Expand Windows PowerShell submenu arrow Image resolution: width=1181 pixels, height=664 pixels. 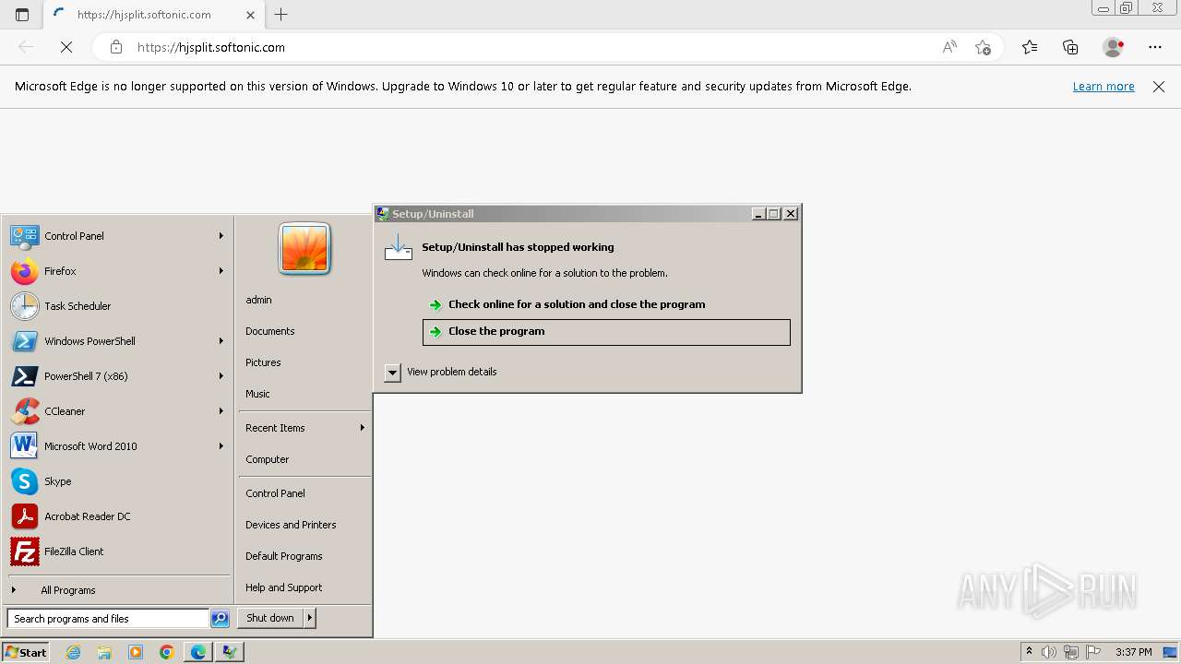point(221,341)
